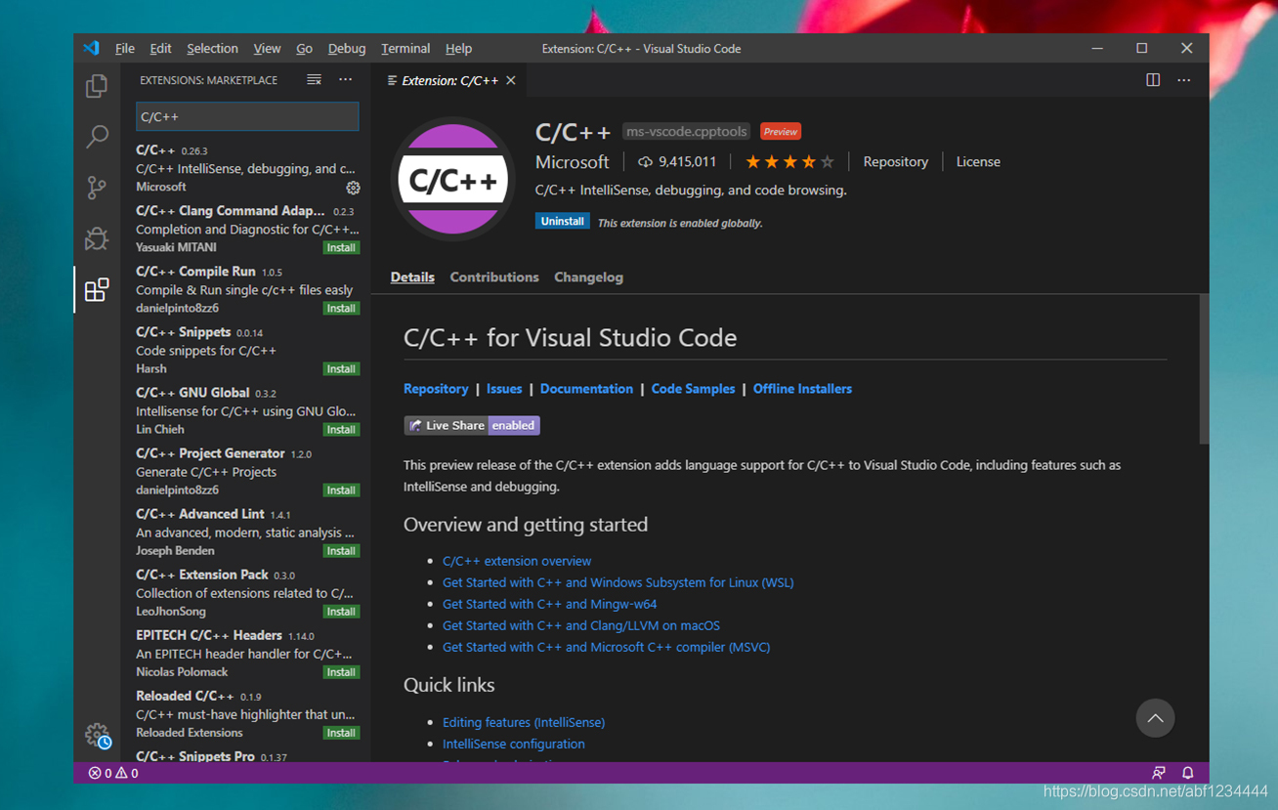Click the extensions search box containing C/C++

coord(247,116)
